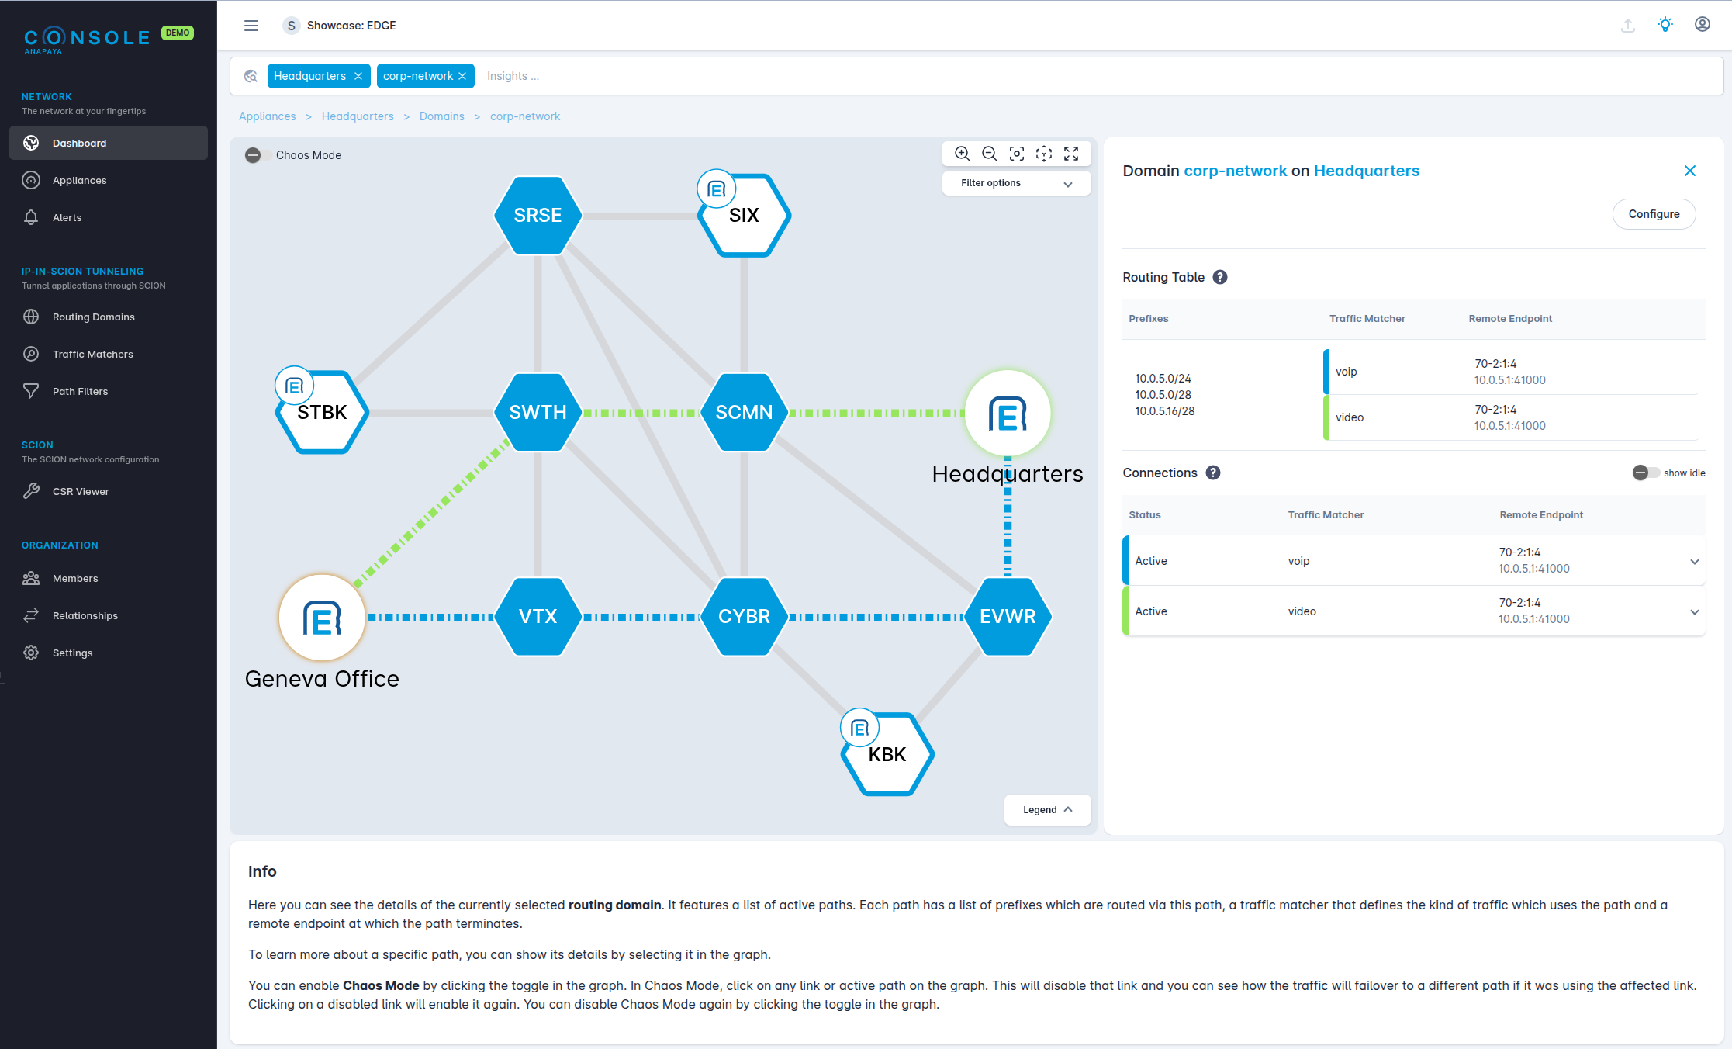Viewport: 1732px width, 1049px height.
Task: Click the Routing Table help icon
Action: (1220, 277)
